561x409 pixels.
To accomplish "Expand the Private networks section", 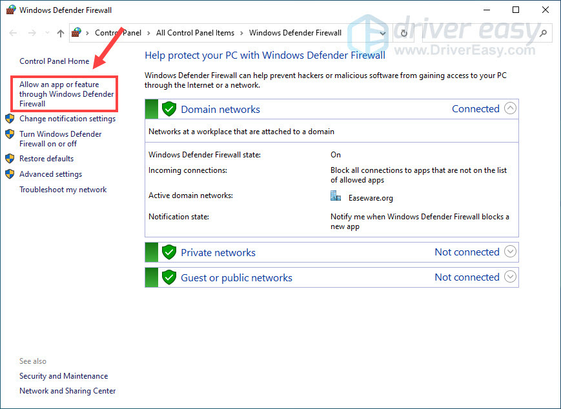I will [x=510, y=252].
